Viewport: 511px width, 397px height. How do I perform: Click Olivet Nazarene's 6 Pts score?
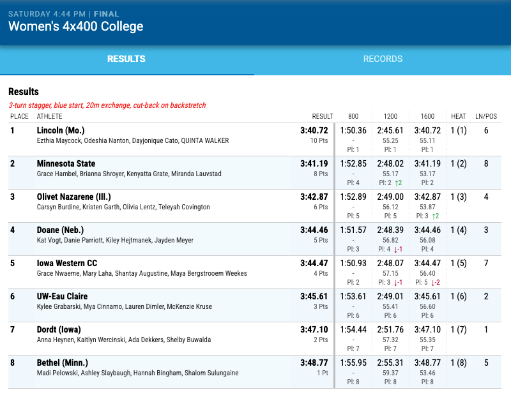(321, 207)
